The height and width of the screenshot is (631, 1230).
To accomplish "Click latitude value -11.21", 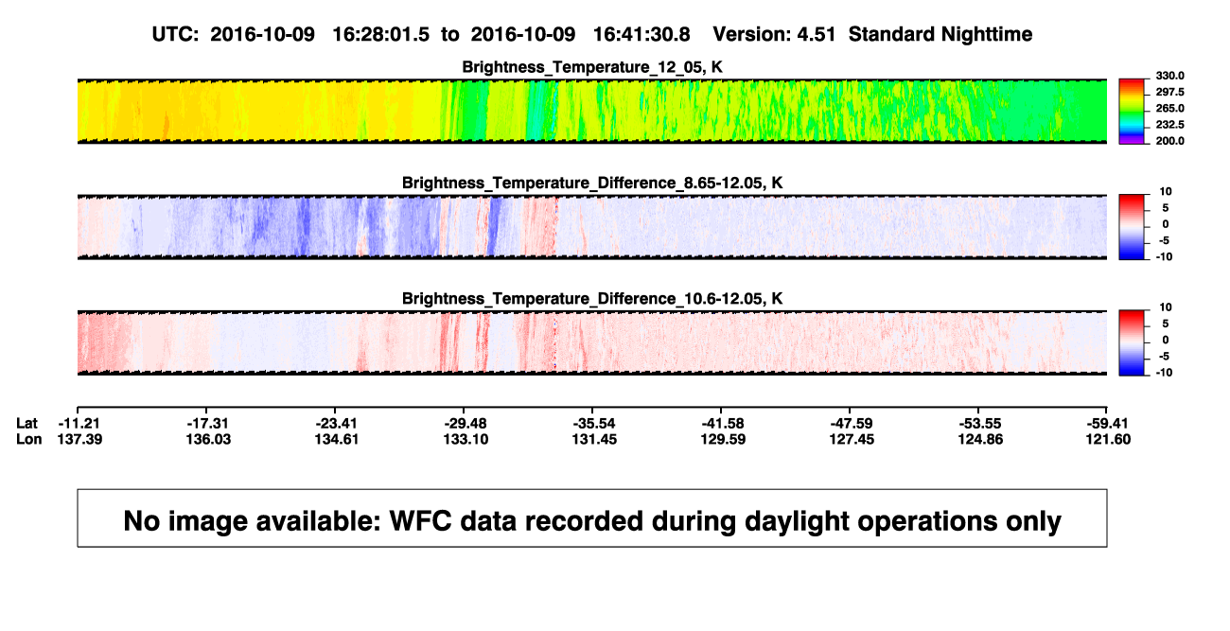I will (79, 422).
